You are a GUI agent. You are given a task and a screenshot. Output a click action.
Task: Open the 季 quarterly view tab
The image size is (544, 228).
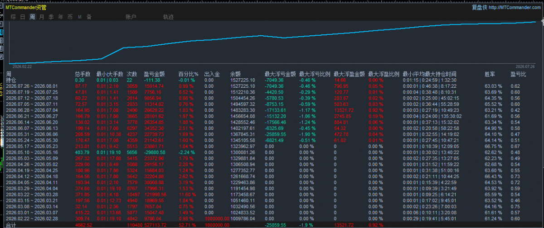[51, 17]
